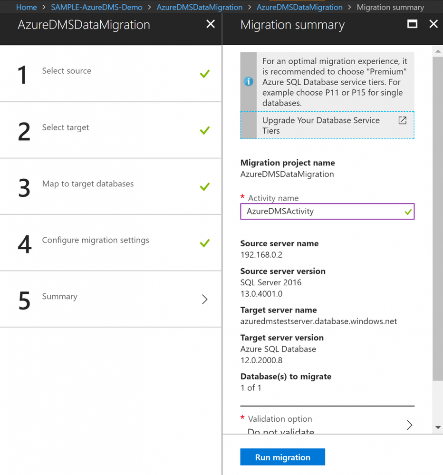Open Home in the breadcrumb
443x475 pixels.
[x=26, y=7]
